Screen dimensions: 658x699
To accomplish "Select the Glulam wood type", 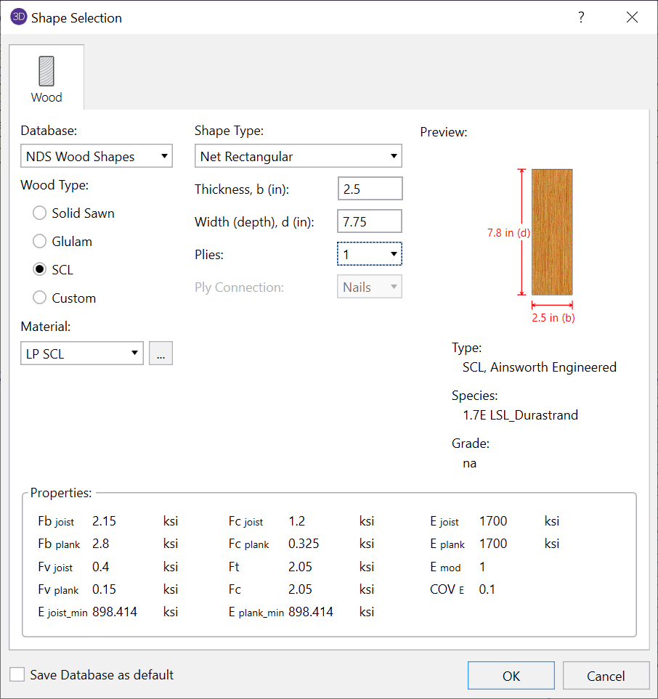I will coord(39,242).
